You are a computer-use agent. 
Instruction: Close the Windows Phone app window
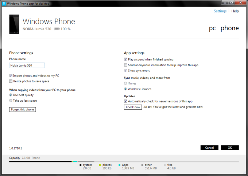(x=241, y=3)
